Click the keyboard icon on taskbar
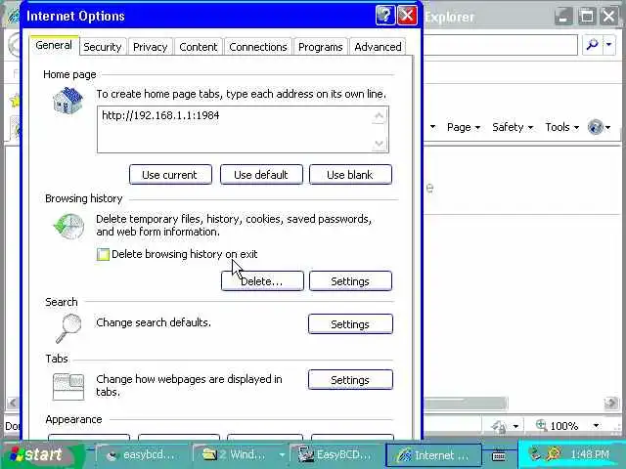Viewport: 626px width, 469px height. point(499,455)
